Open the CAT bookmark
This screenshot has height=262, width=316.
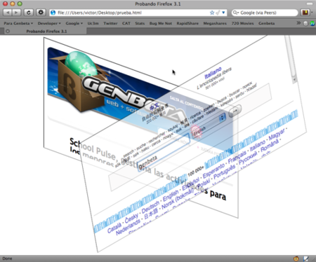point(126,23)
